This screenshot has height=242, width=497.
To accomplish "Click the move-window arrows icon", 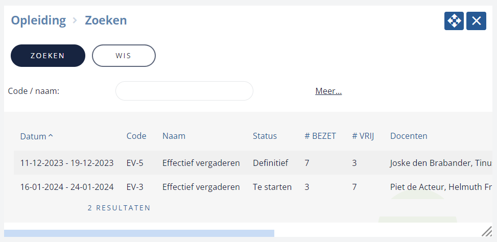I will pyautogui.click(x=454, y=21).
